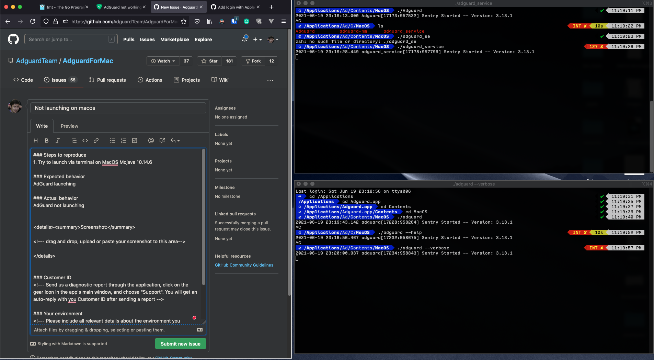654x360 pixels.
Task: Switch to the Preview tab
Action: 69,126
